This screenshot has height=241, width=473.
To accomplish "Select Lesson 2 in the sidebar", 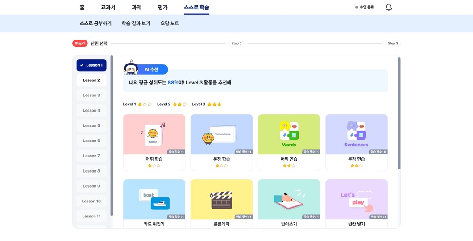I will point(91,80).
